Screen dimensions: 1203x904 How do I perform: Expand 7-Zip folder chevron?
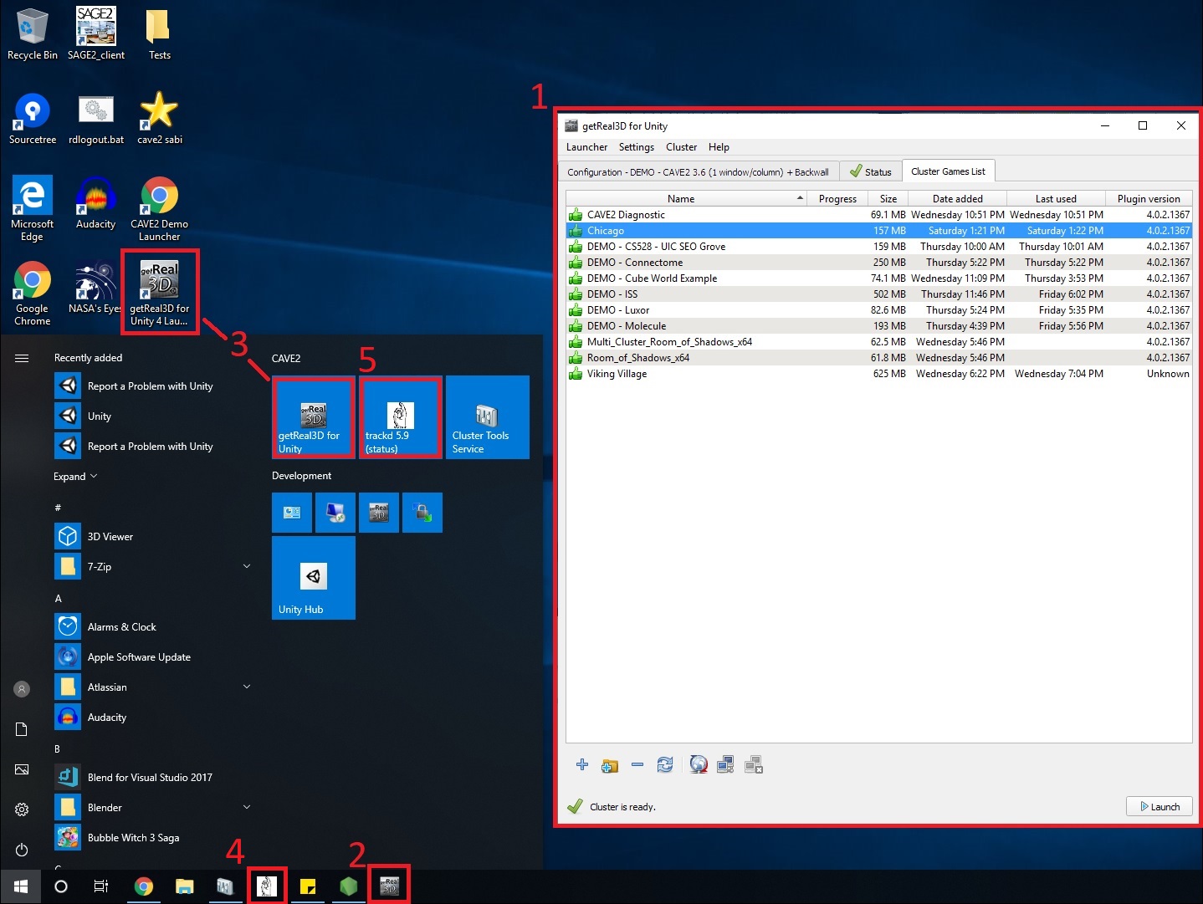click(x=247, y=566)
